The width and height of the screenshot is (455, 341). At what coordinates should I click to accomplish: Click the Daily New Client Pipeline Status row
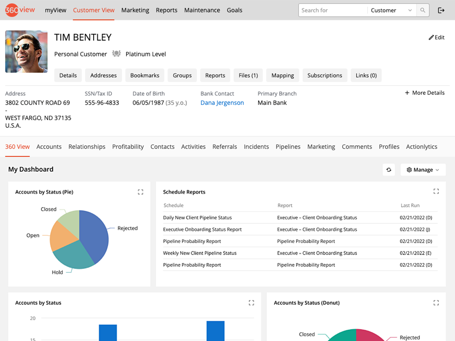click(x=300, y=218)
